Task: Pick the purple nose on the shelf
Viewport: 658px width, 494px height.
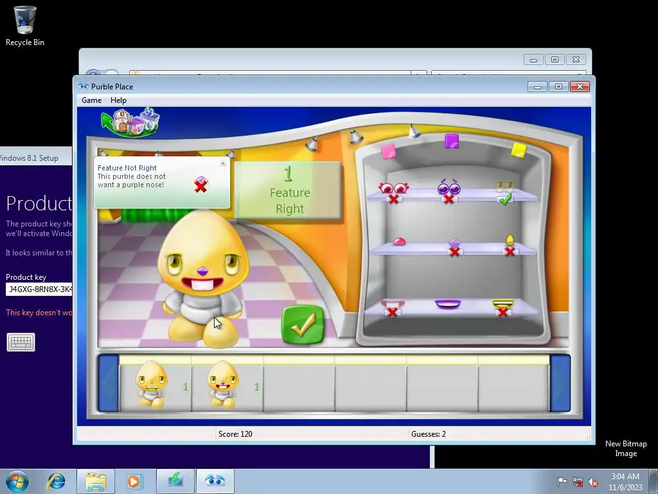Action: (454, 243)
